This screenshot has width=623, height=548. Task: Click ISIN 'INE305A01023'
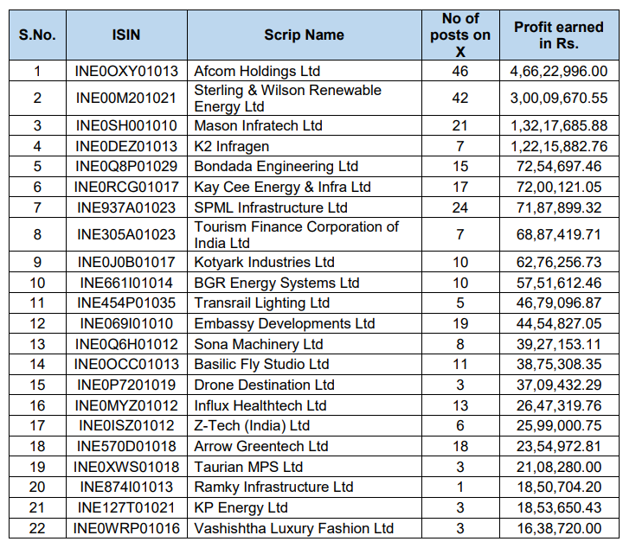point(126,234)
